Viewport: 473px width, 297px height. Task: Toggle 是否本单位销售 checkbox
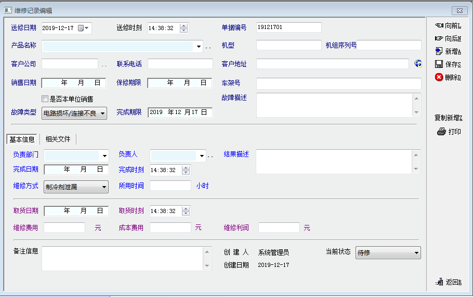45,98
